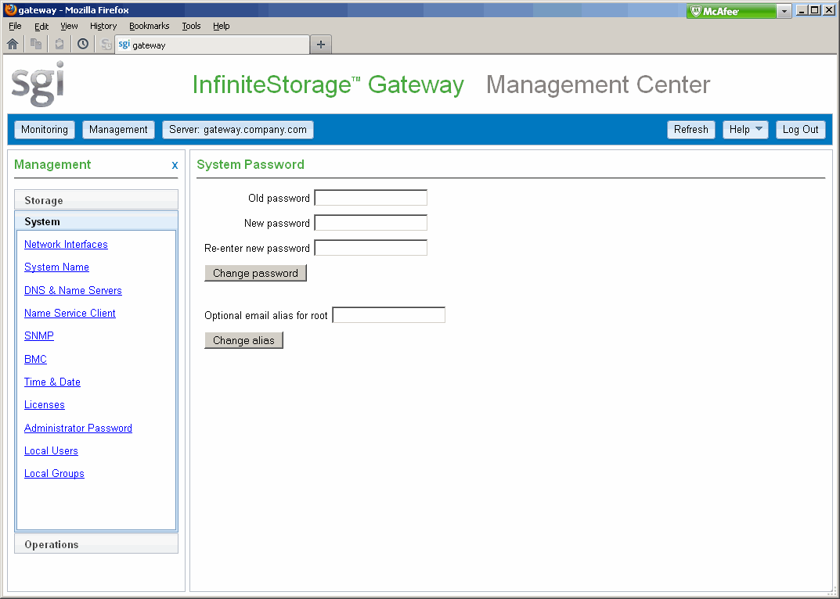Click the Server: gateway.company.com button
The height and width of the screenshot is (599, 840).
pyautogui.click(x=238, y=130)
